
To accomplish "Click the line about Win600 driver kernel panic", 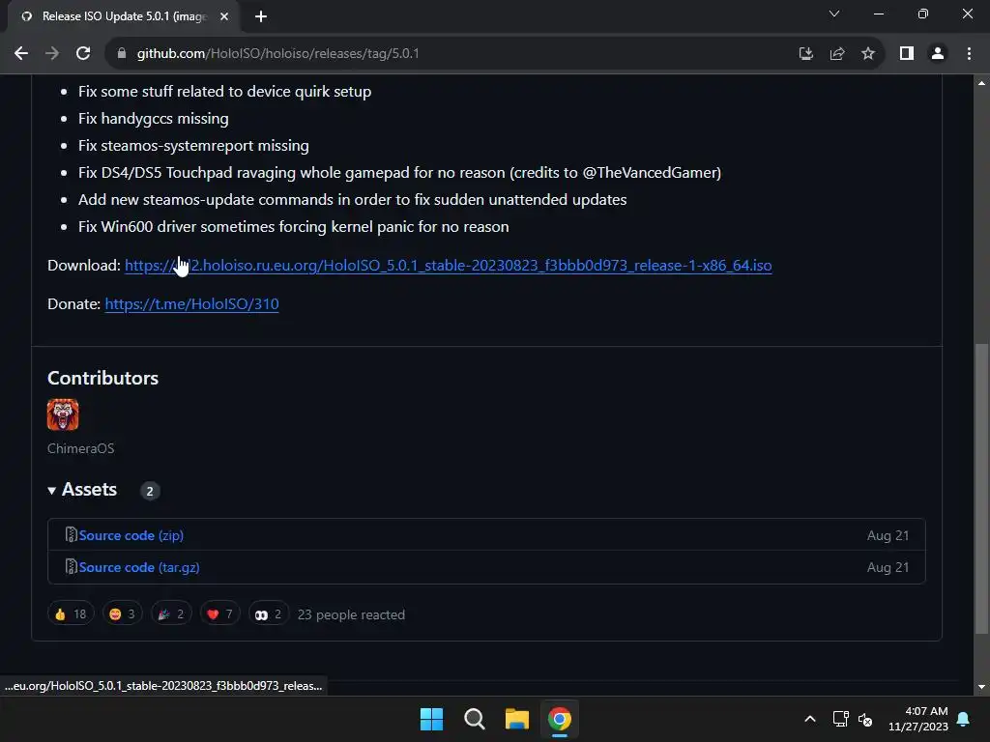I will tap(294, 227).
